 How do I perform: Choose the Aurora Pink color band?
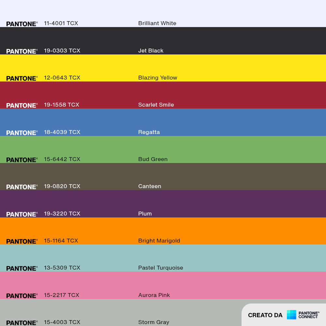click(163, 285)
